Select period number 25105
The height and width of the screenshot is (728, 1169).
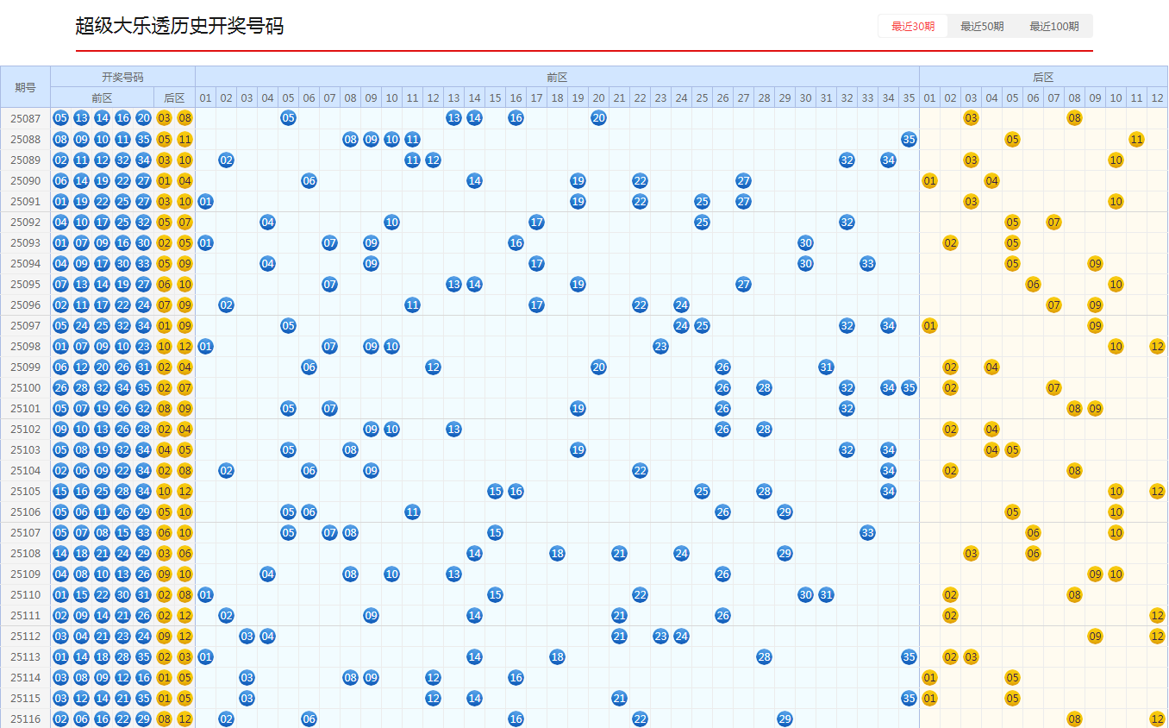coord(25,491)
